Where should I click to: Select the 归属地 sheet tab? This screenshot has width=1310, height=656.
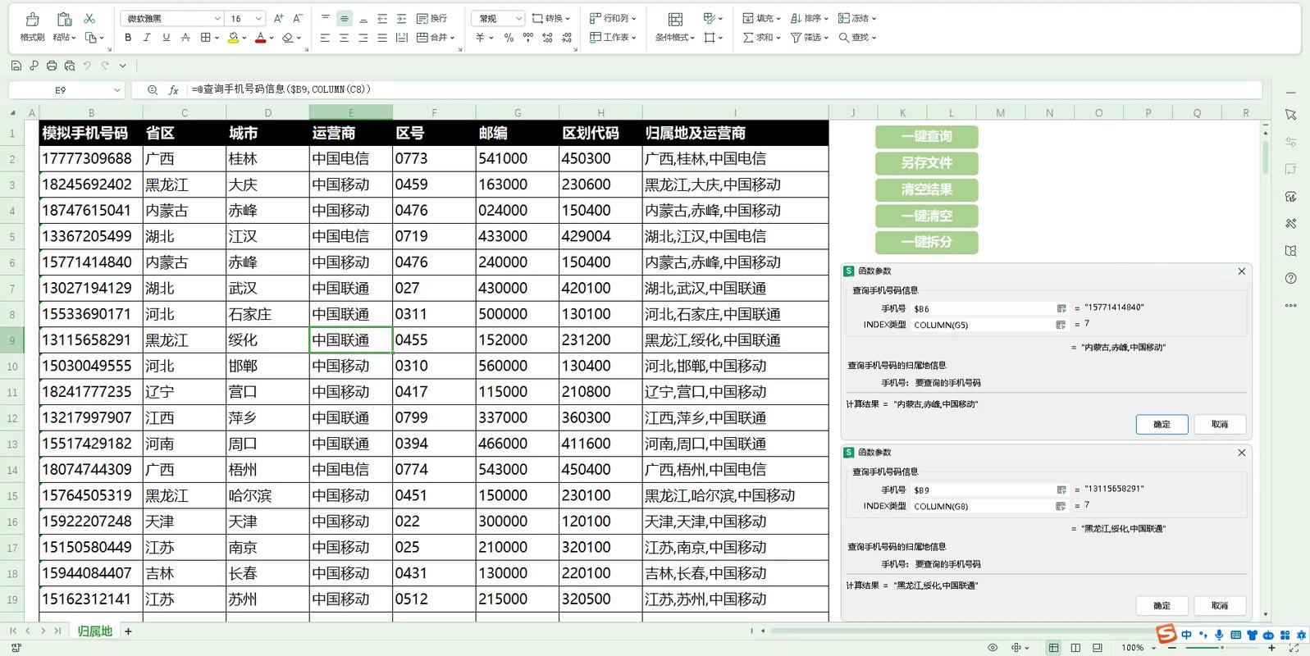coord(95,631)
